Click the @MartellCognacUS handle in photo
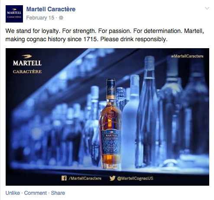This screenshot has width=214, height=200. point(135,178)
